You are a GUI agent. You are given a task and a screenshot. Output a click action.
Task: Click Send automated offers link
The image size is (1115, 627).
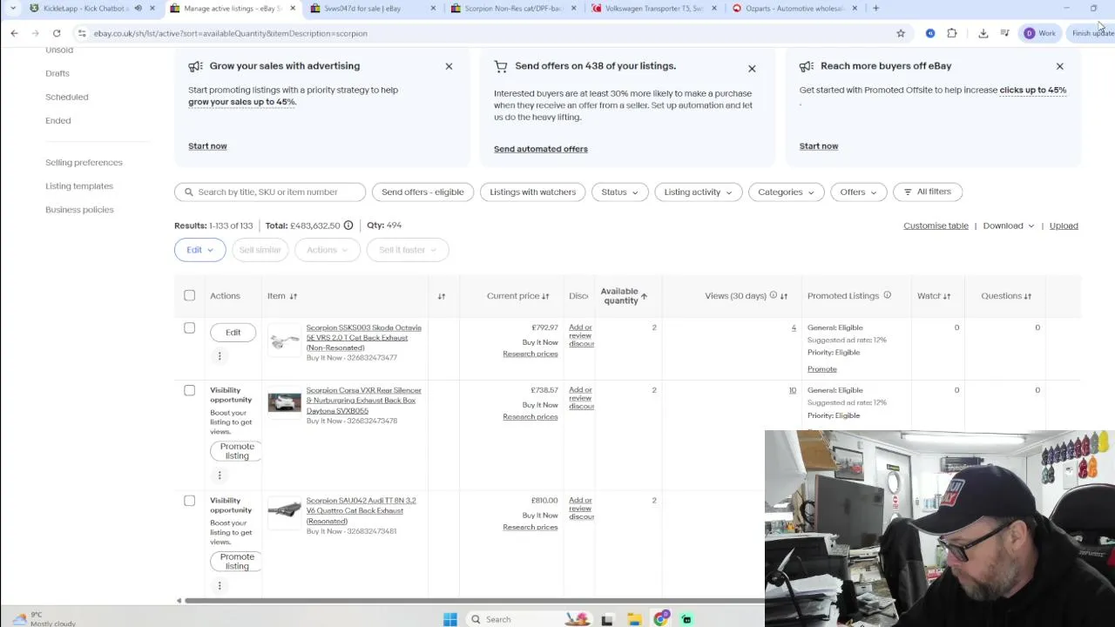tap(541, 149)
